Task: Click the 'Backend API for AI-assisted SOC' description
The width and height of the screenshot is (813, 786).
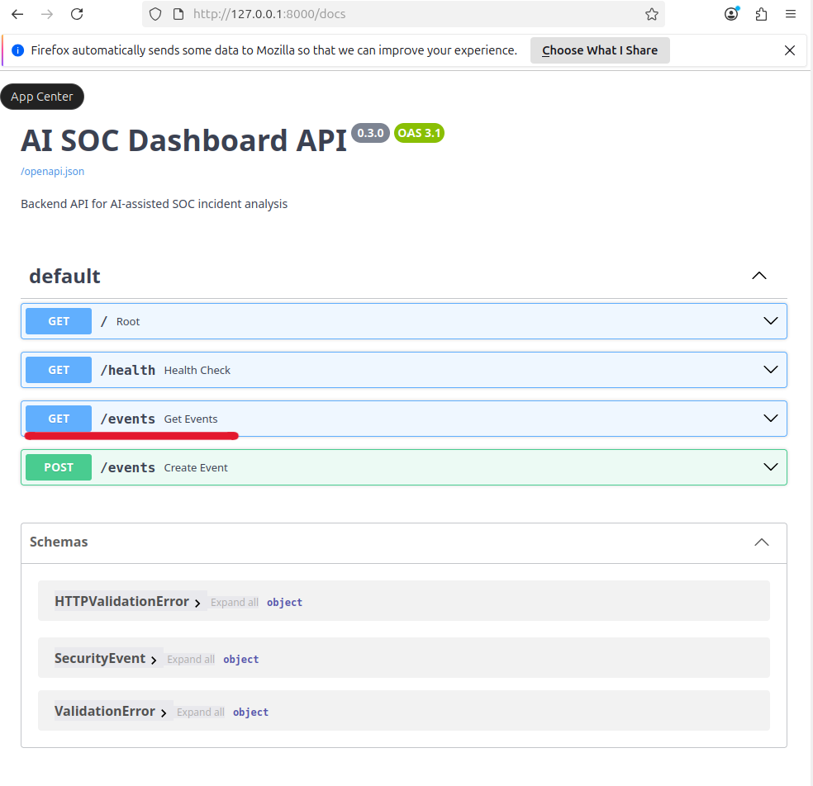Action: (154, 204)
